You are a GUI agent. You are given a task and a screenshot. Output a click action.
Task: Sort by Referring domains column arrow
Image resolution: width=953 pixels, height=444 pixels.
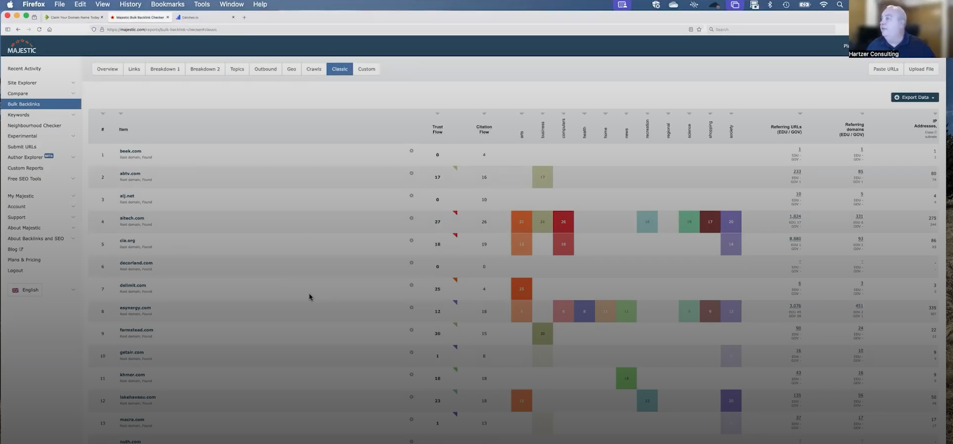862,114
